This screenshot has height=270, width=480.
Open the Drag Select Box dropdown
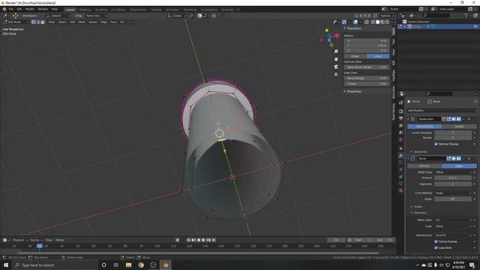click(96, 16)
